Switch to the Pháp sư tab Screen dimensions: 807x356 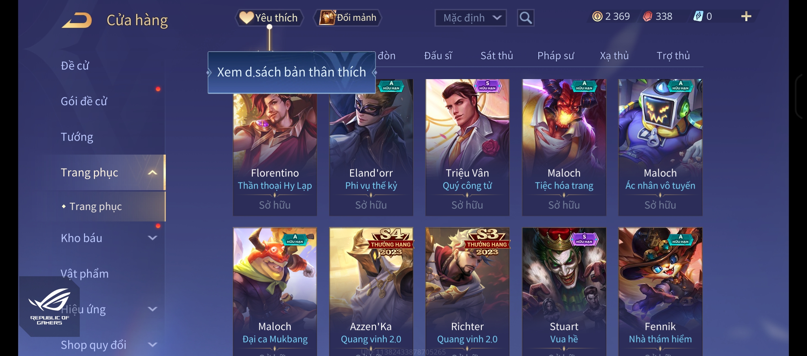[555, 56]
